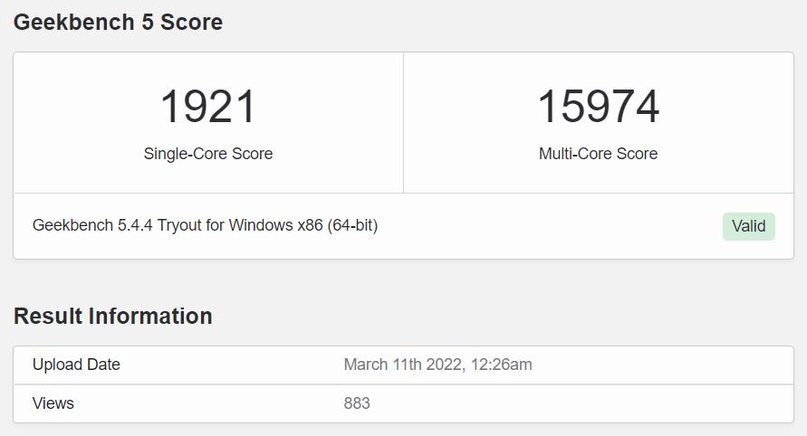Click the Upload Date row label
807x436 pixels.
point(76,365)
